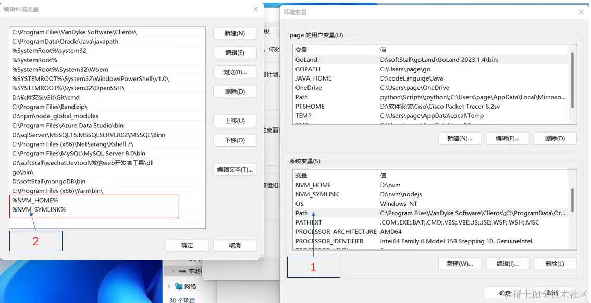Select C:\Program Files (x86)\Yarn\bin\ entry

pos(107,191)
